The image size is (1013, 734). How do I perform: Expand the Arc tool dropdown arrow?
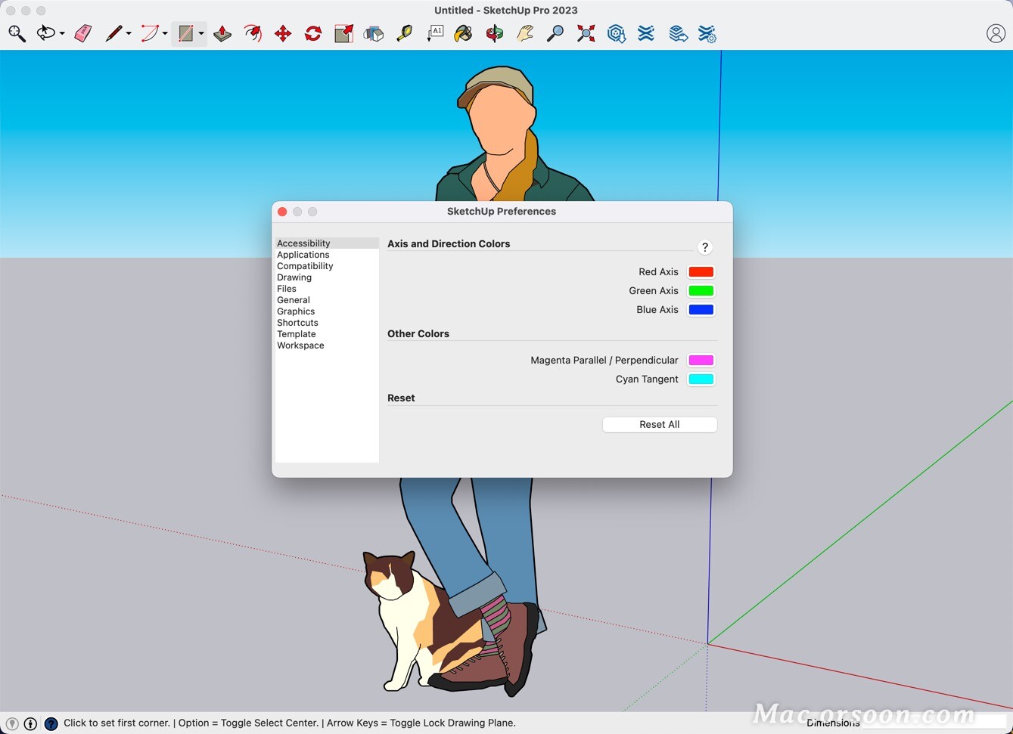165,34
